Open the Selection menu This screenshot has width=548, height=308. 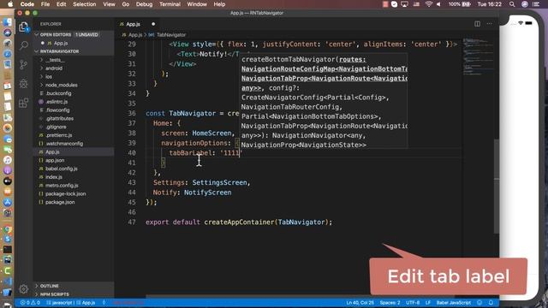[84, 4]
